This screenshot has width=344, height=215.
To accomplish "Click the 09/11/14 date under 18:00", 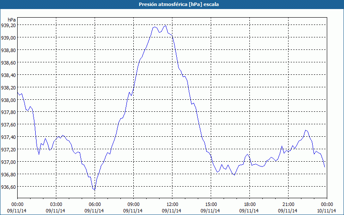I will tap(249, 211).
